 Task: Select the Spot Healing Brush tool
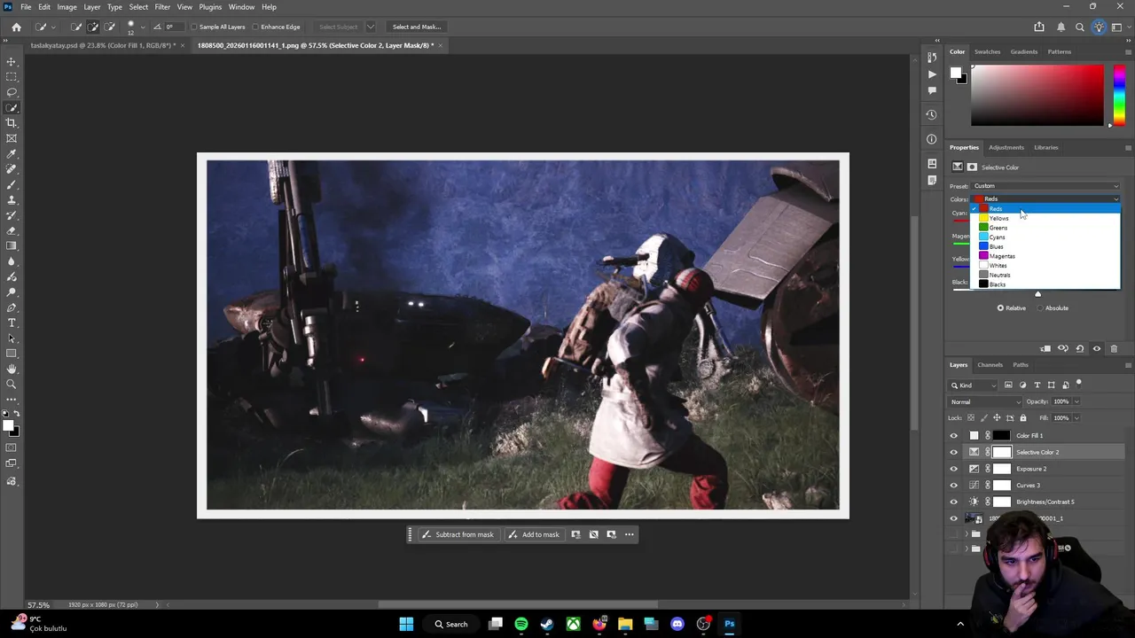[12, 169]
